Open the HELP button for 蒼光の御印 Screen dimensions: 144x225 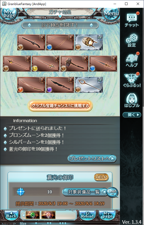pyautogui.click(x=101, y=177)
